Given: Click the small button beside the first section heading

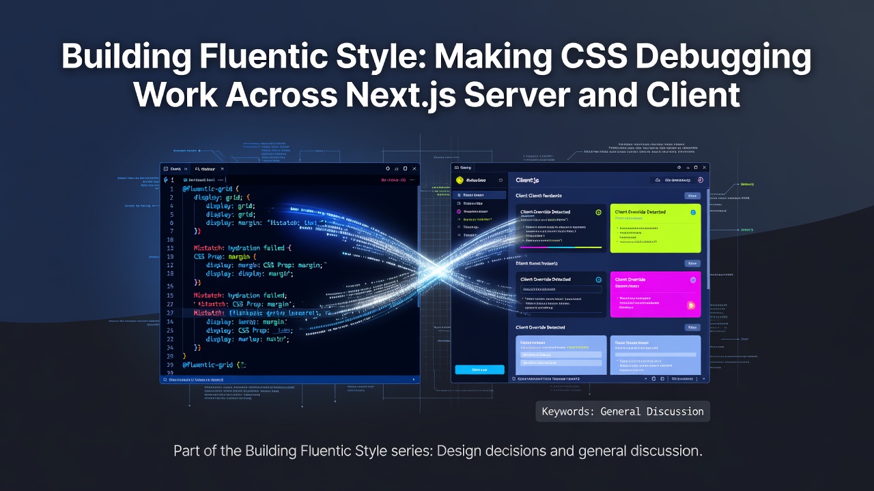Looking at the screenshot, I should click(x=692, y=196).
